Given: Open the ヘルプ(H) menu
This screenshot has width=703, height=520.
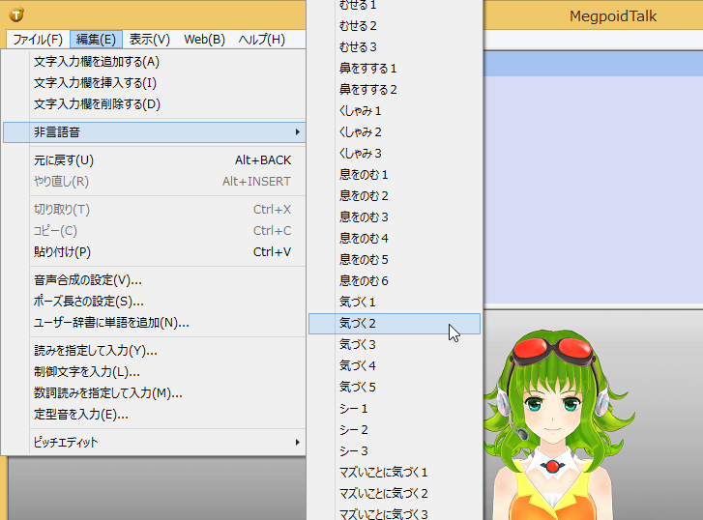Looking at the screenshot, I should click(261, 40).
